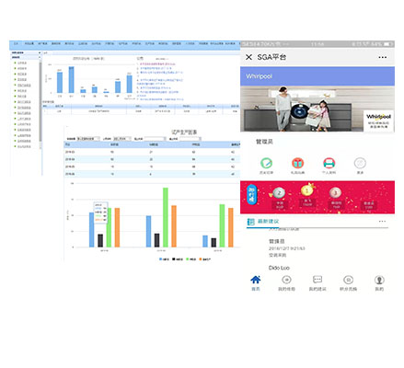This screenshot has width=404, height=368.
Task: Open the points mall tab in bottom bar
Action: pos(348,282)
